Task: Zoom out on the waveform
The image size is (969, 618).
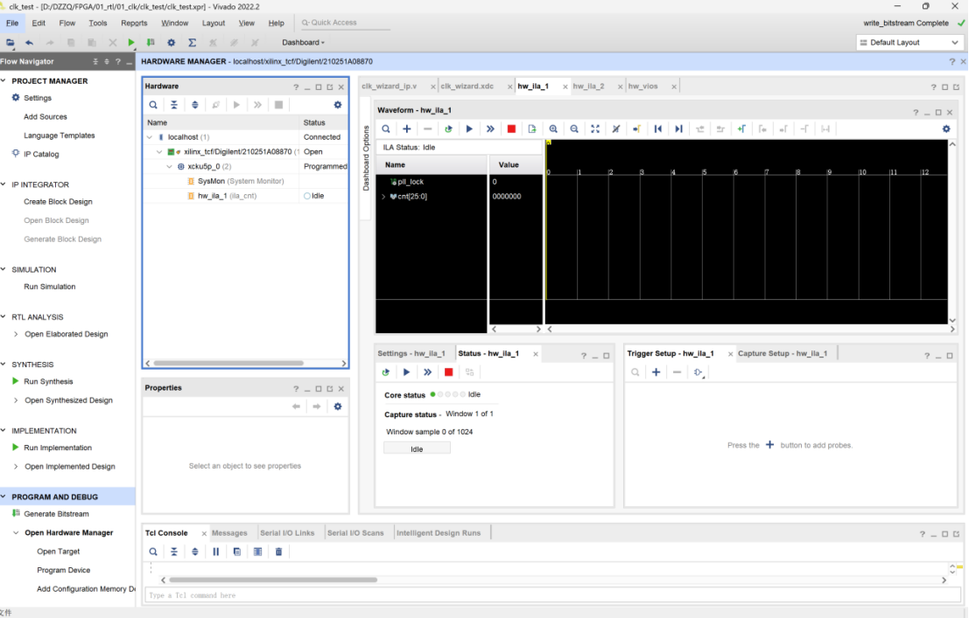Action: [574, 129]
